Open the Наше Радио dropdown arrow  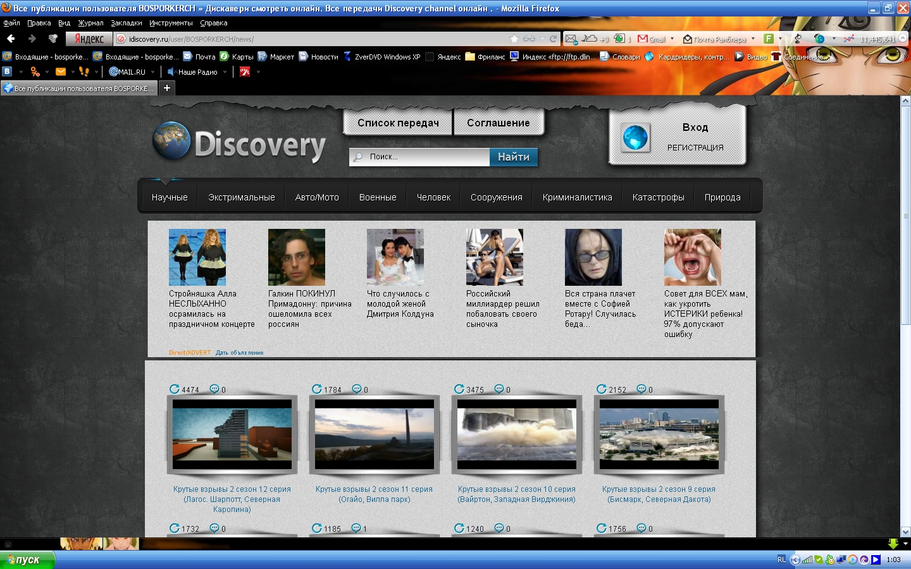(x=225, y=72)
